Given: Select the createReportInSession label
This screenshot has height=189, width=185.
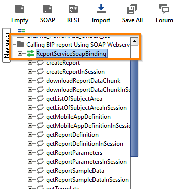Looking at the screenshot, I should (75, 72).
